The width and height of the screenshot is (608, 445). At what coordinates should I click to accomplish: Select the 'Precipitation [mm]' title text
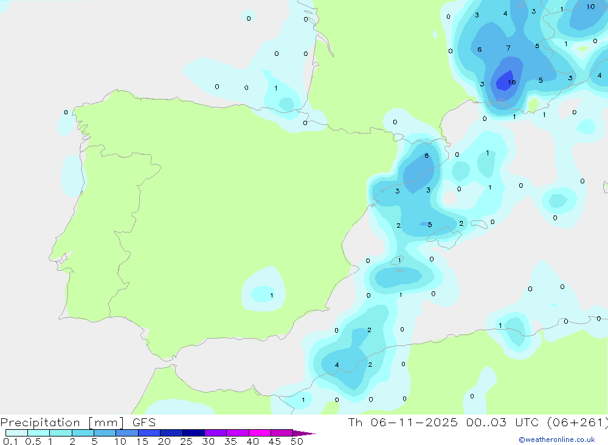[62, 423]
